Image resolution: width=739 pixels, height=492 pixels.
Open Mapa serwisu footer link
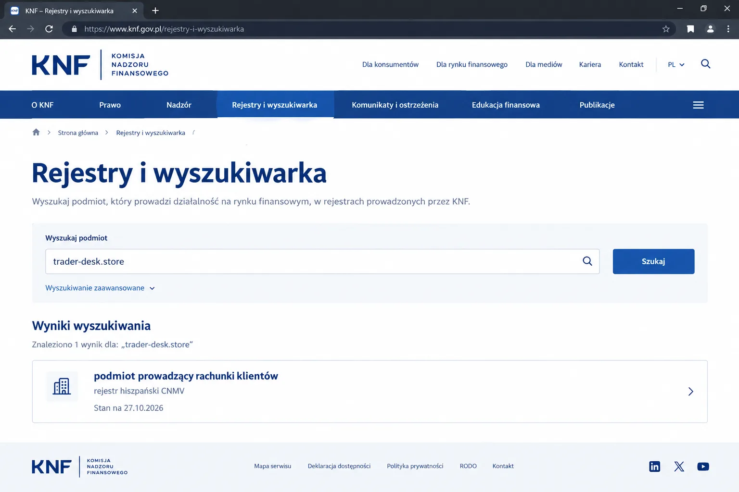[x=273, y=466]
